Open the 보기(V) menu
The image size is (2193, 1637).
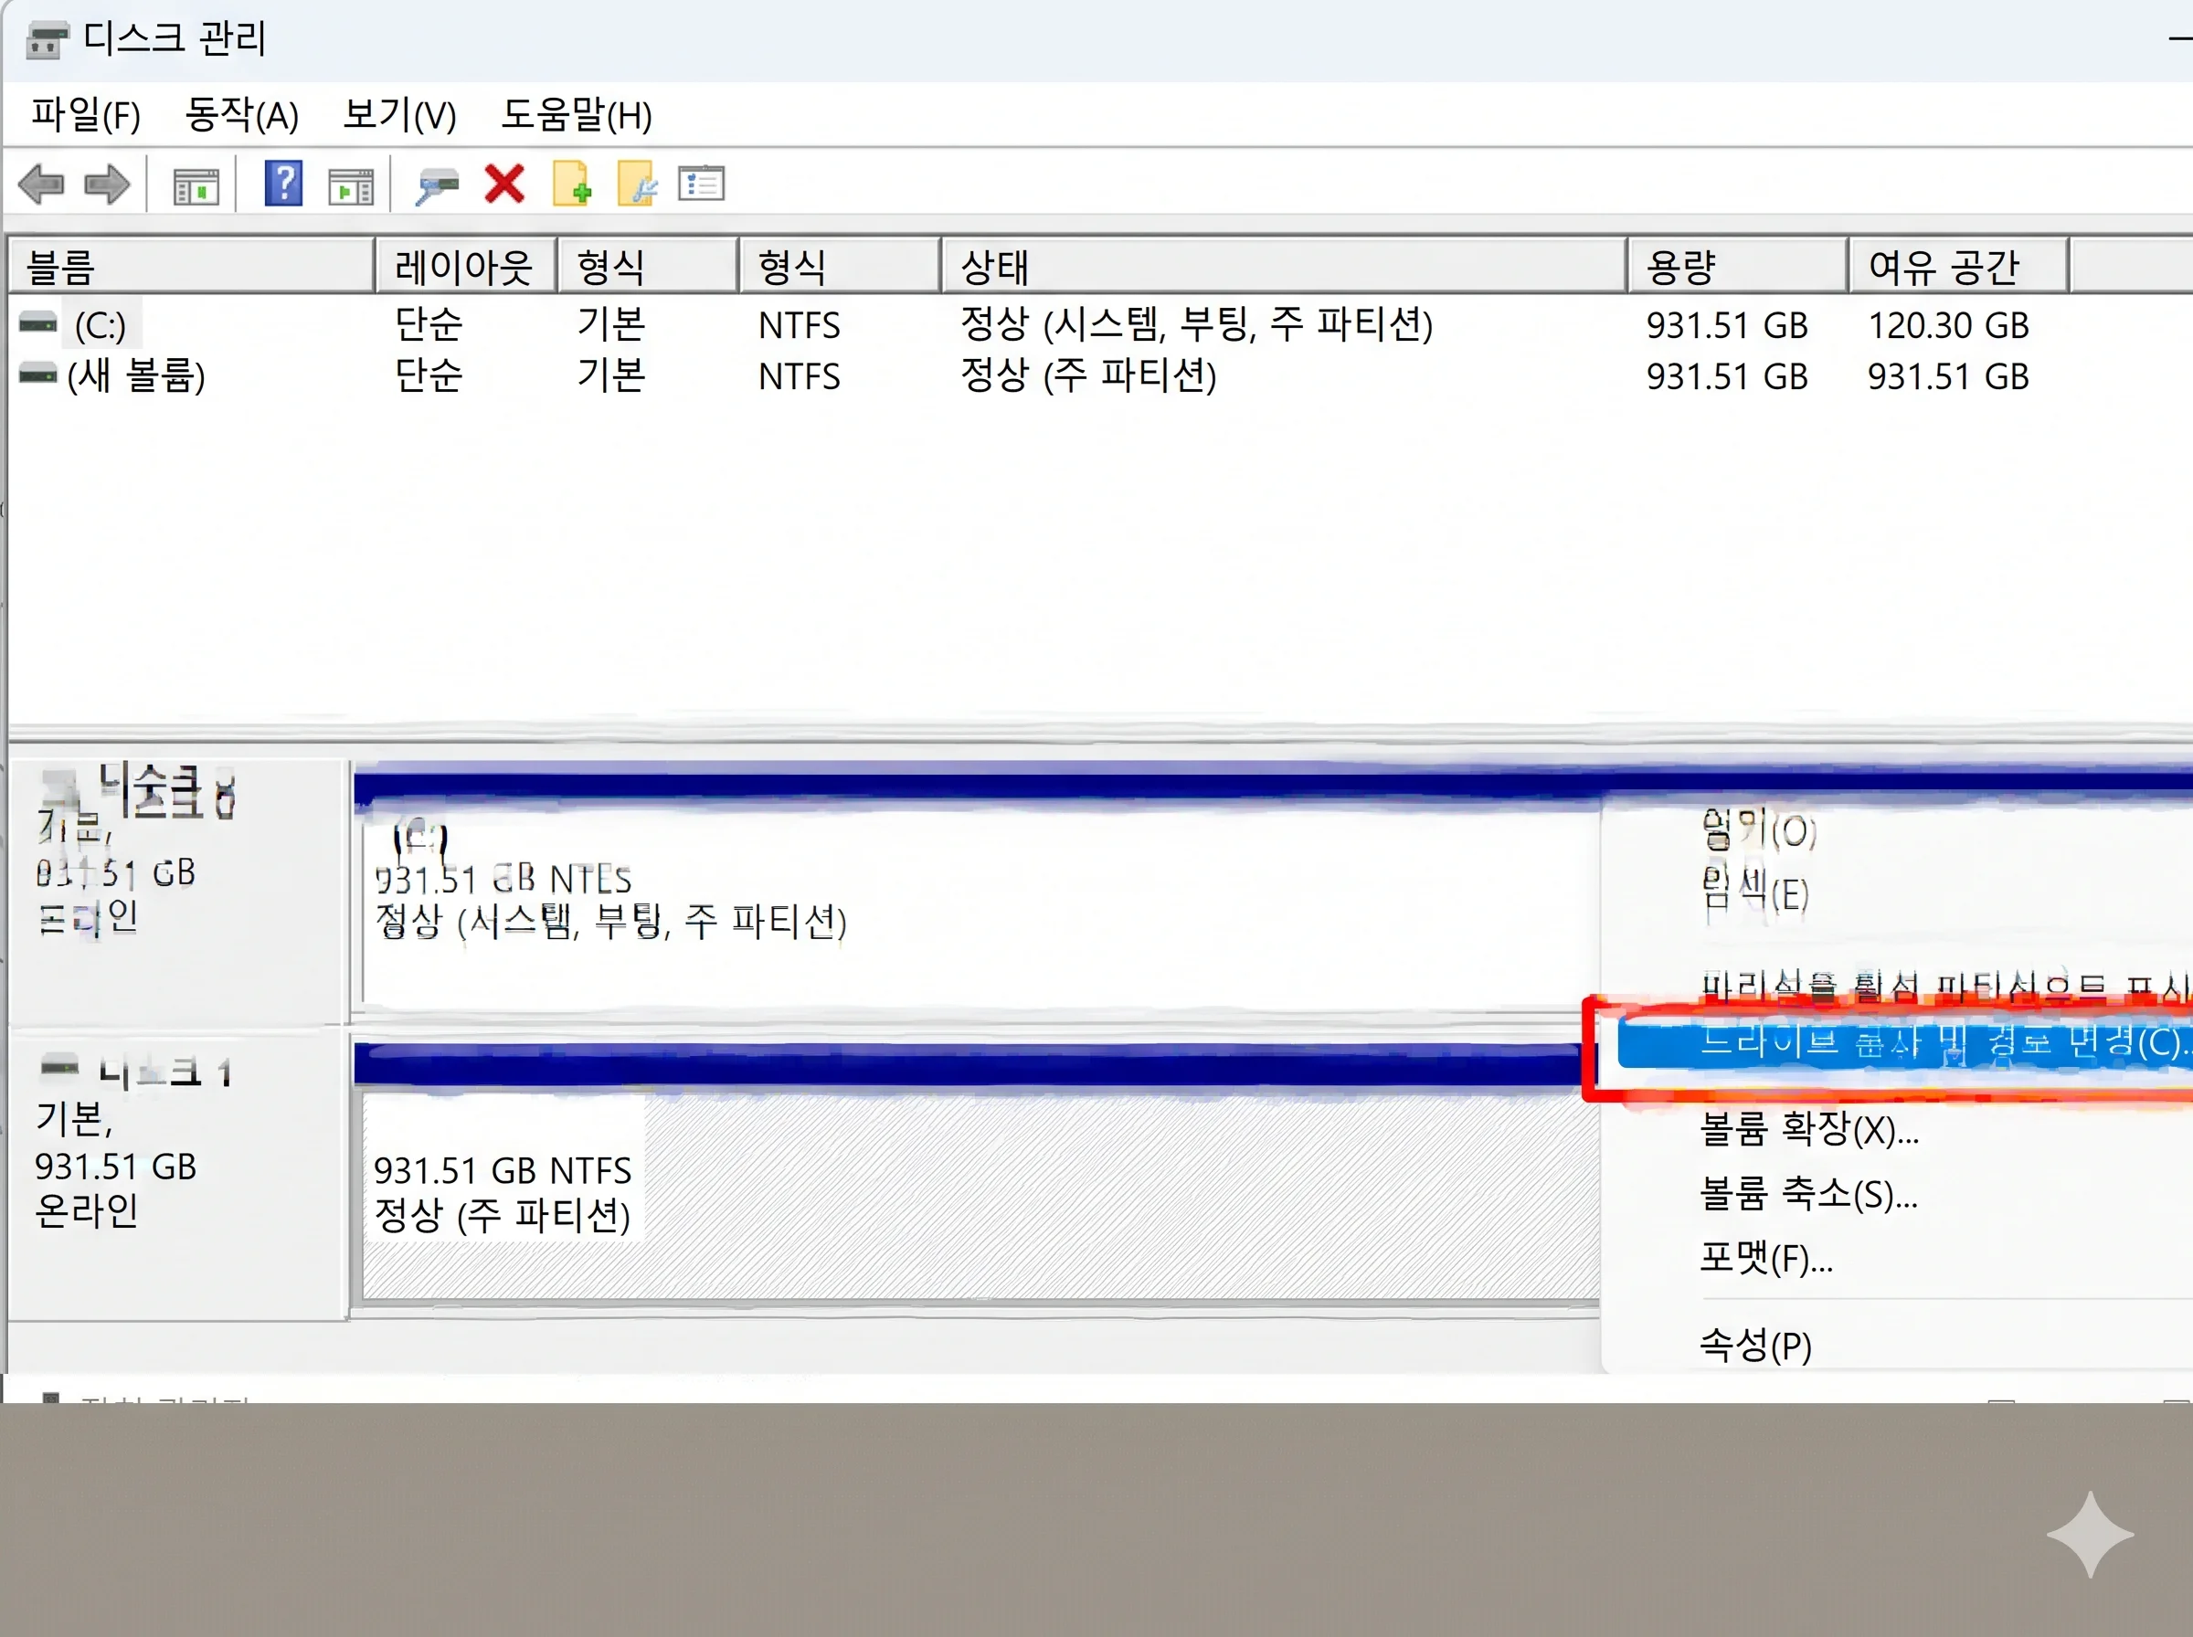tap(399, 115)
